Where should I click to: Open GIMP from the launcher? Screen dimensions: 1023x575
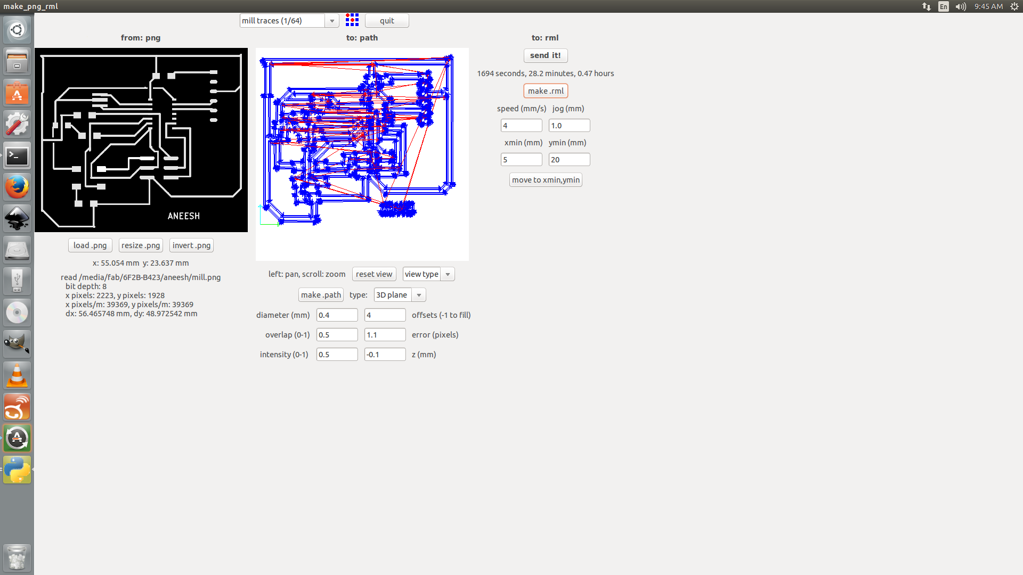[x=17, y=344]
